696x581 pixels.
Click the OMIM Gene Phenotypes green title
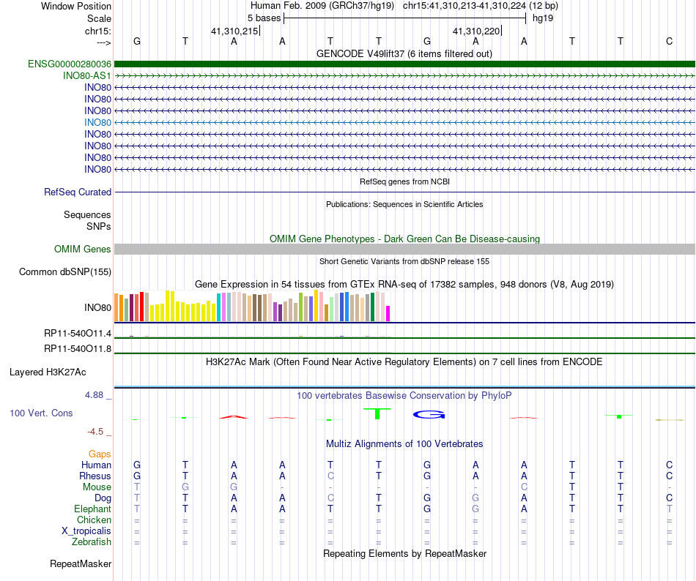coord(404,239)
